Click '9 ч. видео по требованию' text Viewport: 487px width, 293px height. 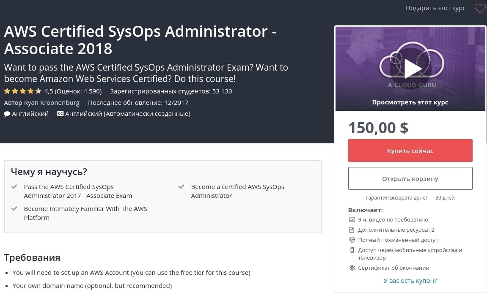[393, 220]
